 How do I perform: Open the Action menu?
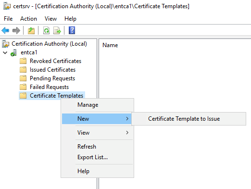28,19
